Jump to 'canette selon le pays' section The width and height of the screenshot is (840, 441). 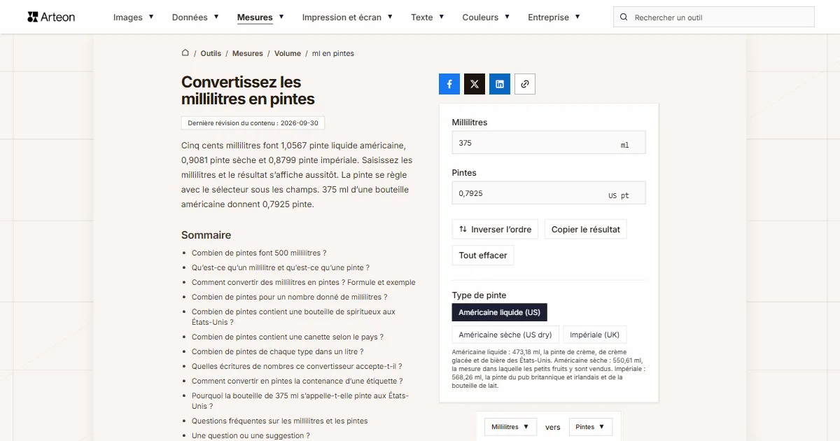pos(288,337)
